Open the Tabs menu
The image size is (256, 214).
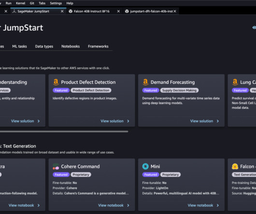(42, 3)
